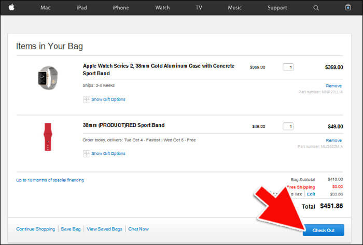Click the $0.00 shipping amount
Screen dimensions: 363x245
(338, 187)
